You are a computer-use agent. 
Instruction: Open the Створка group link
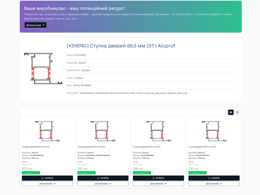click(x=78, y=78)
